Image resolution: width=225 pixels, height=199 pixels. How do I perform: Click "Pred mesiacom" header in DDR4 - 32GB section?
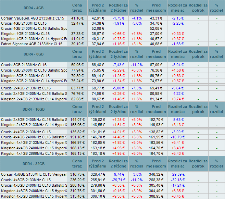point(156,164)
